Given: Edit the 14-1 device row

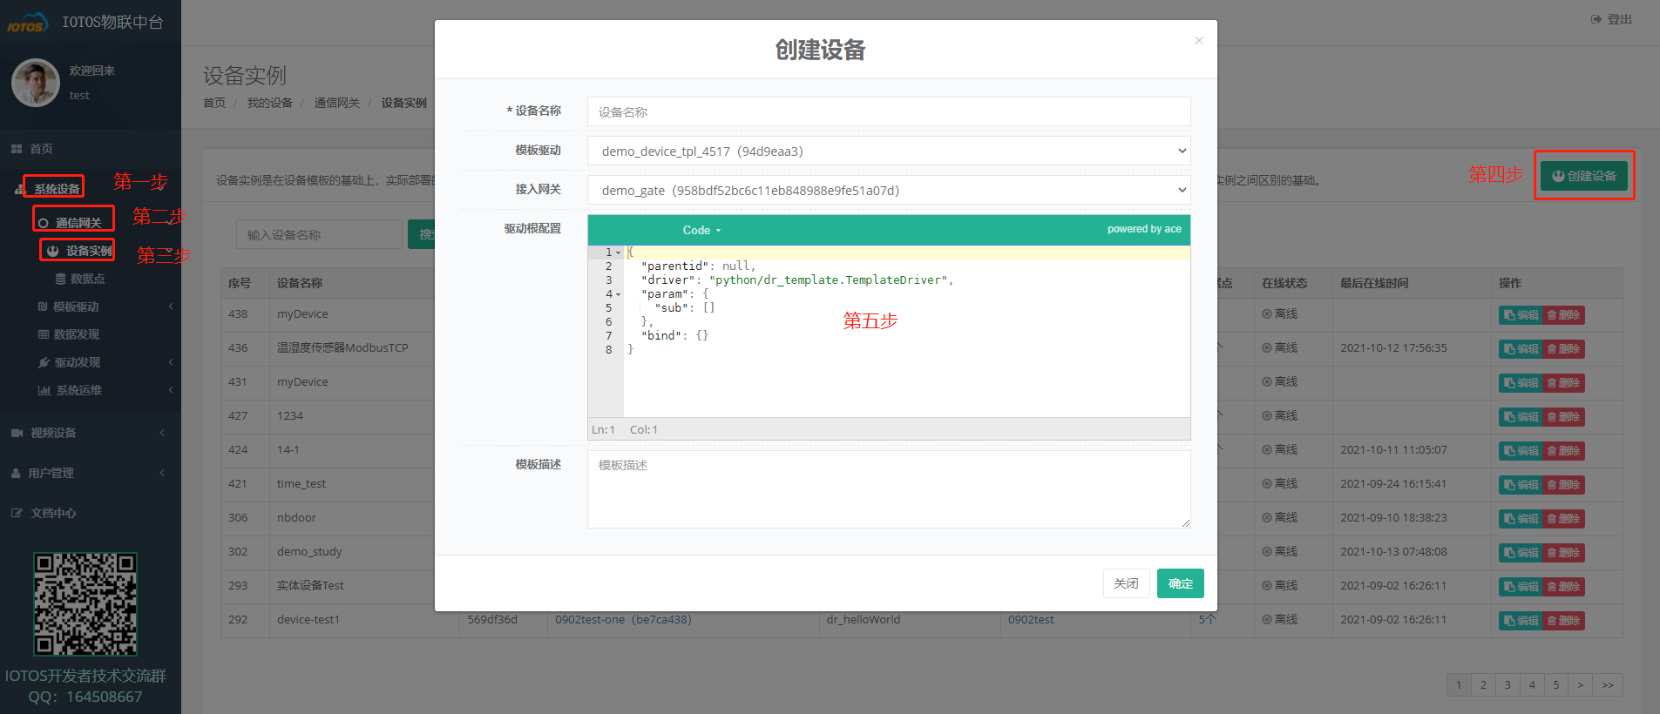Looking at the screenshot, I should (x=1521, y=451).
